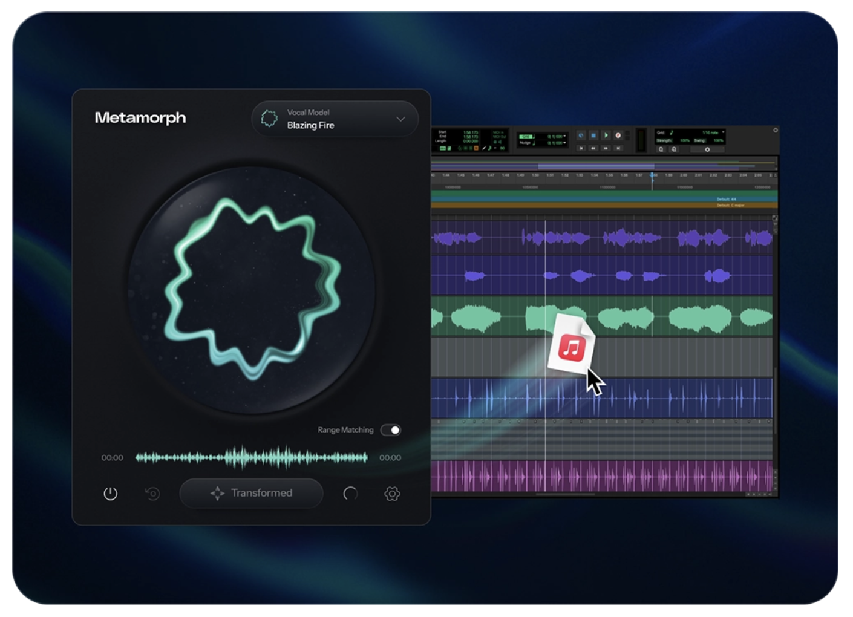The height and width of the screenshot is (617, 853).
Task: Click the loading spinner icon beside Transformed
Action: pyautogui.click(x=350, y=494)
